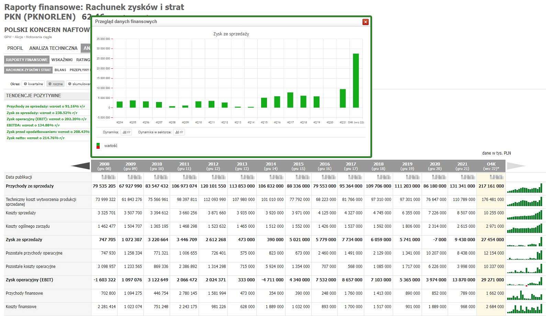This screenshot has height=316, width=546.
Task: Click the Zysk operacyjny (EBIT) row label
Action: tap(30, 280)
